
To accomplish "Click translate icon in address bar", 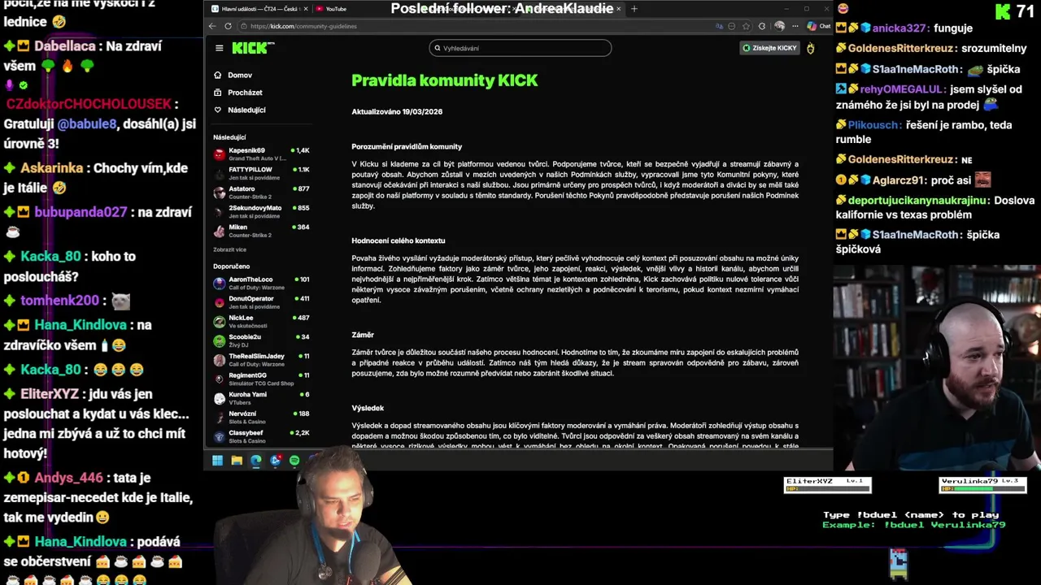I will [719, 26].
